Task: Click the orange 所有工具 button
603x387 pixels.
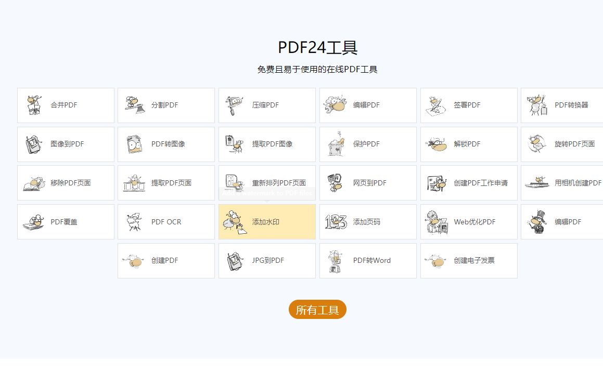Action: click(x=318, y=310)
